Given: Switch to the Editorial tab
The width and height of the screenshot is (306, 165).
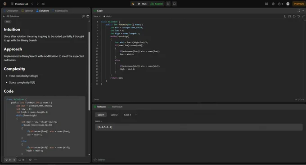Looking at the screenshot, I should [27, 11].
